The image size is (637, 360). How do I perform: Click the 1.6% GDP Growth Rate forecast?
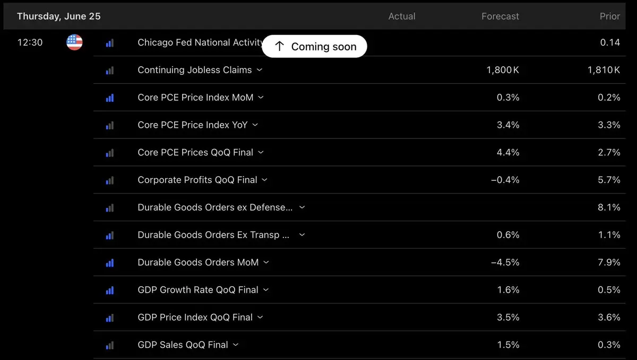[x=509, y=289]
